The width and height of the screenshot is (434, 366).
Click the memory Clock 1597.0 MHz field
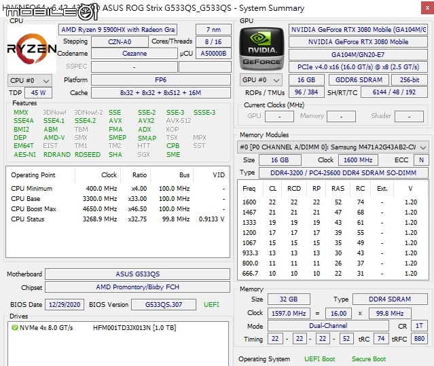(x=289, y=314)
